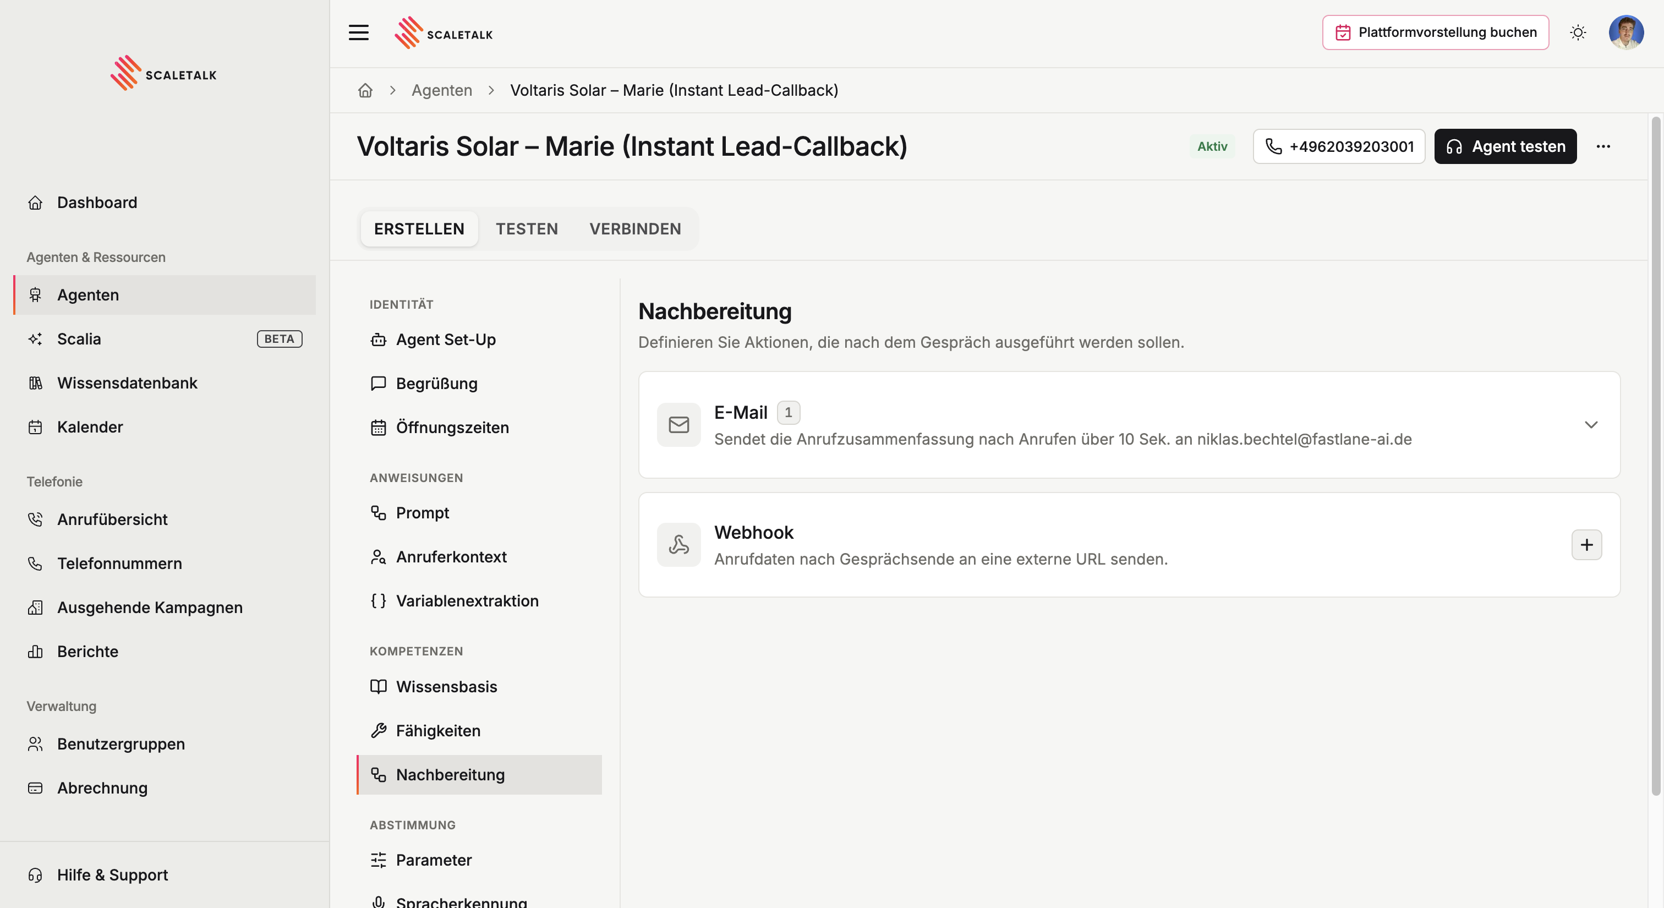The height and width of the screenshot is (908, 1664).
Task: Click the Webhook icon
Action: pyautogui.click(x=679, y=545)
